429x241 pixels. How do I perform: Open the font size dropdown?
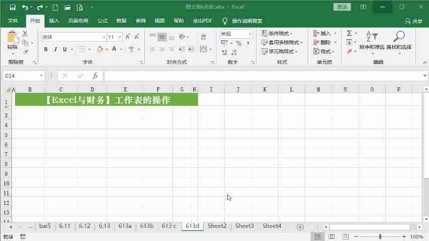120,37
